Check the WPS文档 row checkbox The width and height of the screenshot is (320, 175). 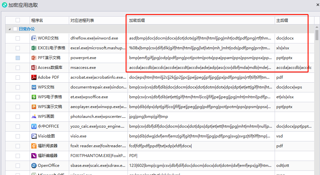tap(18, 87)
